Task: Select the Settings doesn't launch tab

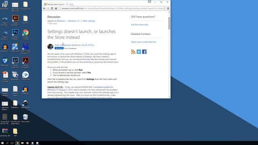Action: tap(56, 4)
